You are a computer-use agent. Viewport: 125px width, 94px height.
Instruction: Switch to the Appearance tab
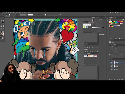85,22
